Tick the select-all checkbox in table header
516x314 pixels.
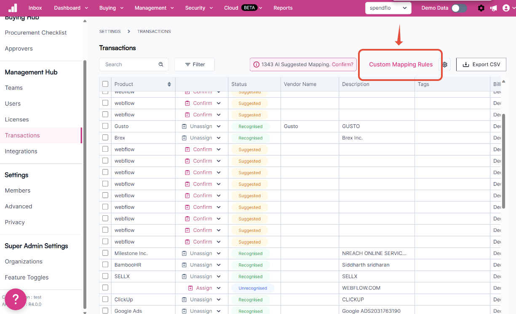click(105, 84)
